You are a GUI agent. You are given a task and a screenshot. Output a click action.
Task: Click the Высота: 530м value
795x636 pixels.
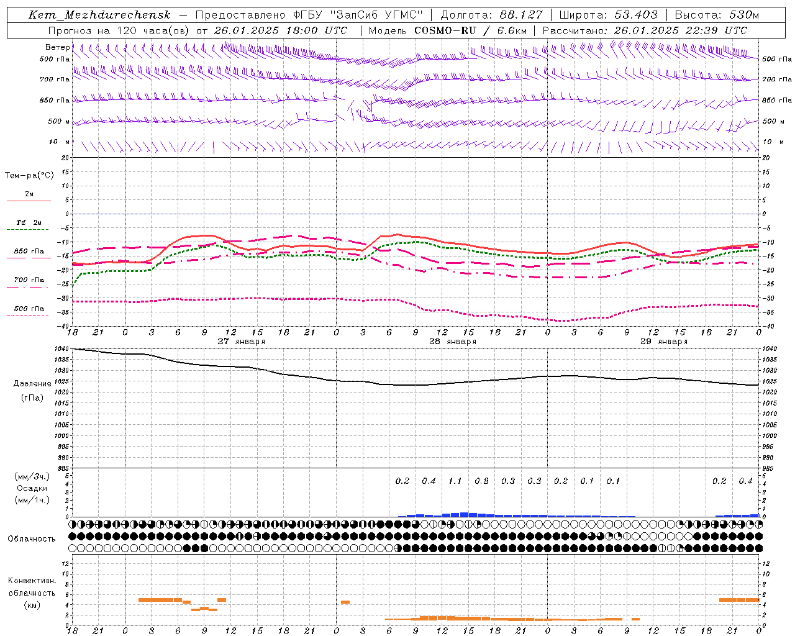(x=717, y=15)
